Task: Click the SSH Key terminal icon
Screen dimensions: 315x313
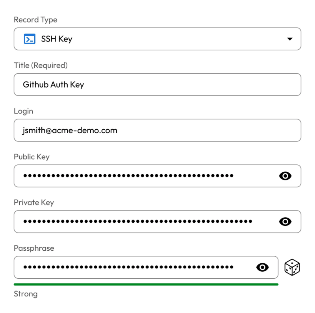Action: click(x=30, y=39)
